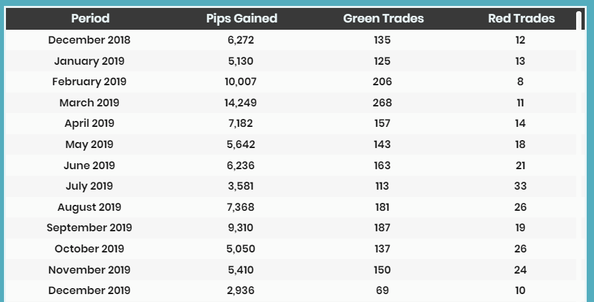Screen dimensions: 594x302
Task: Click the Pips Gained column header
Action: coord(242,19)
